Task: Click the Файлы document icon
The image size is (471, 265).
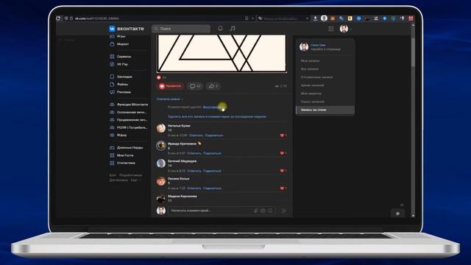Action: click(x=112, y=85)
